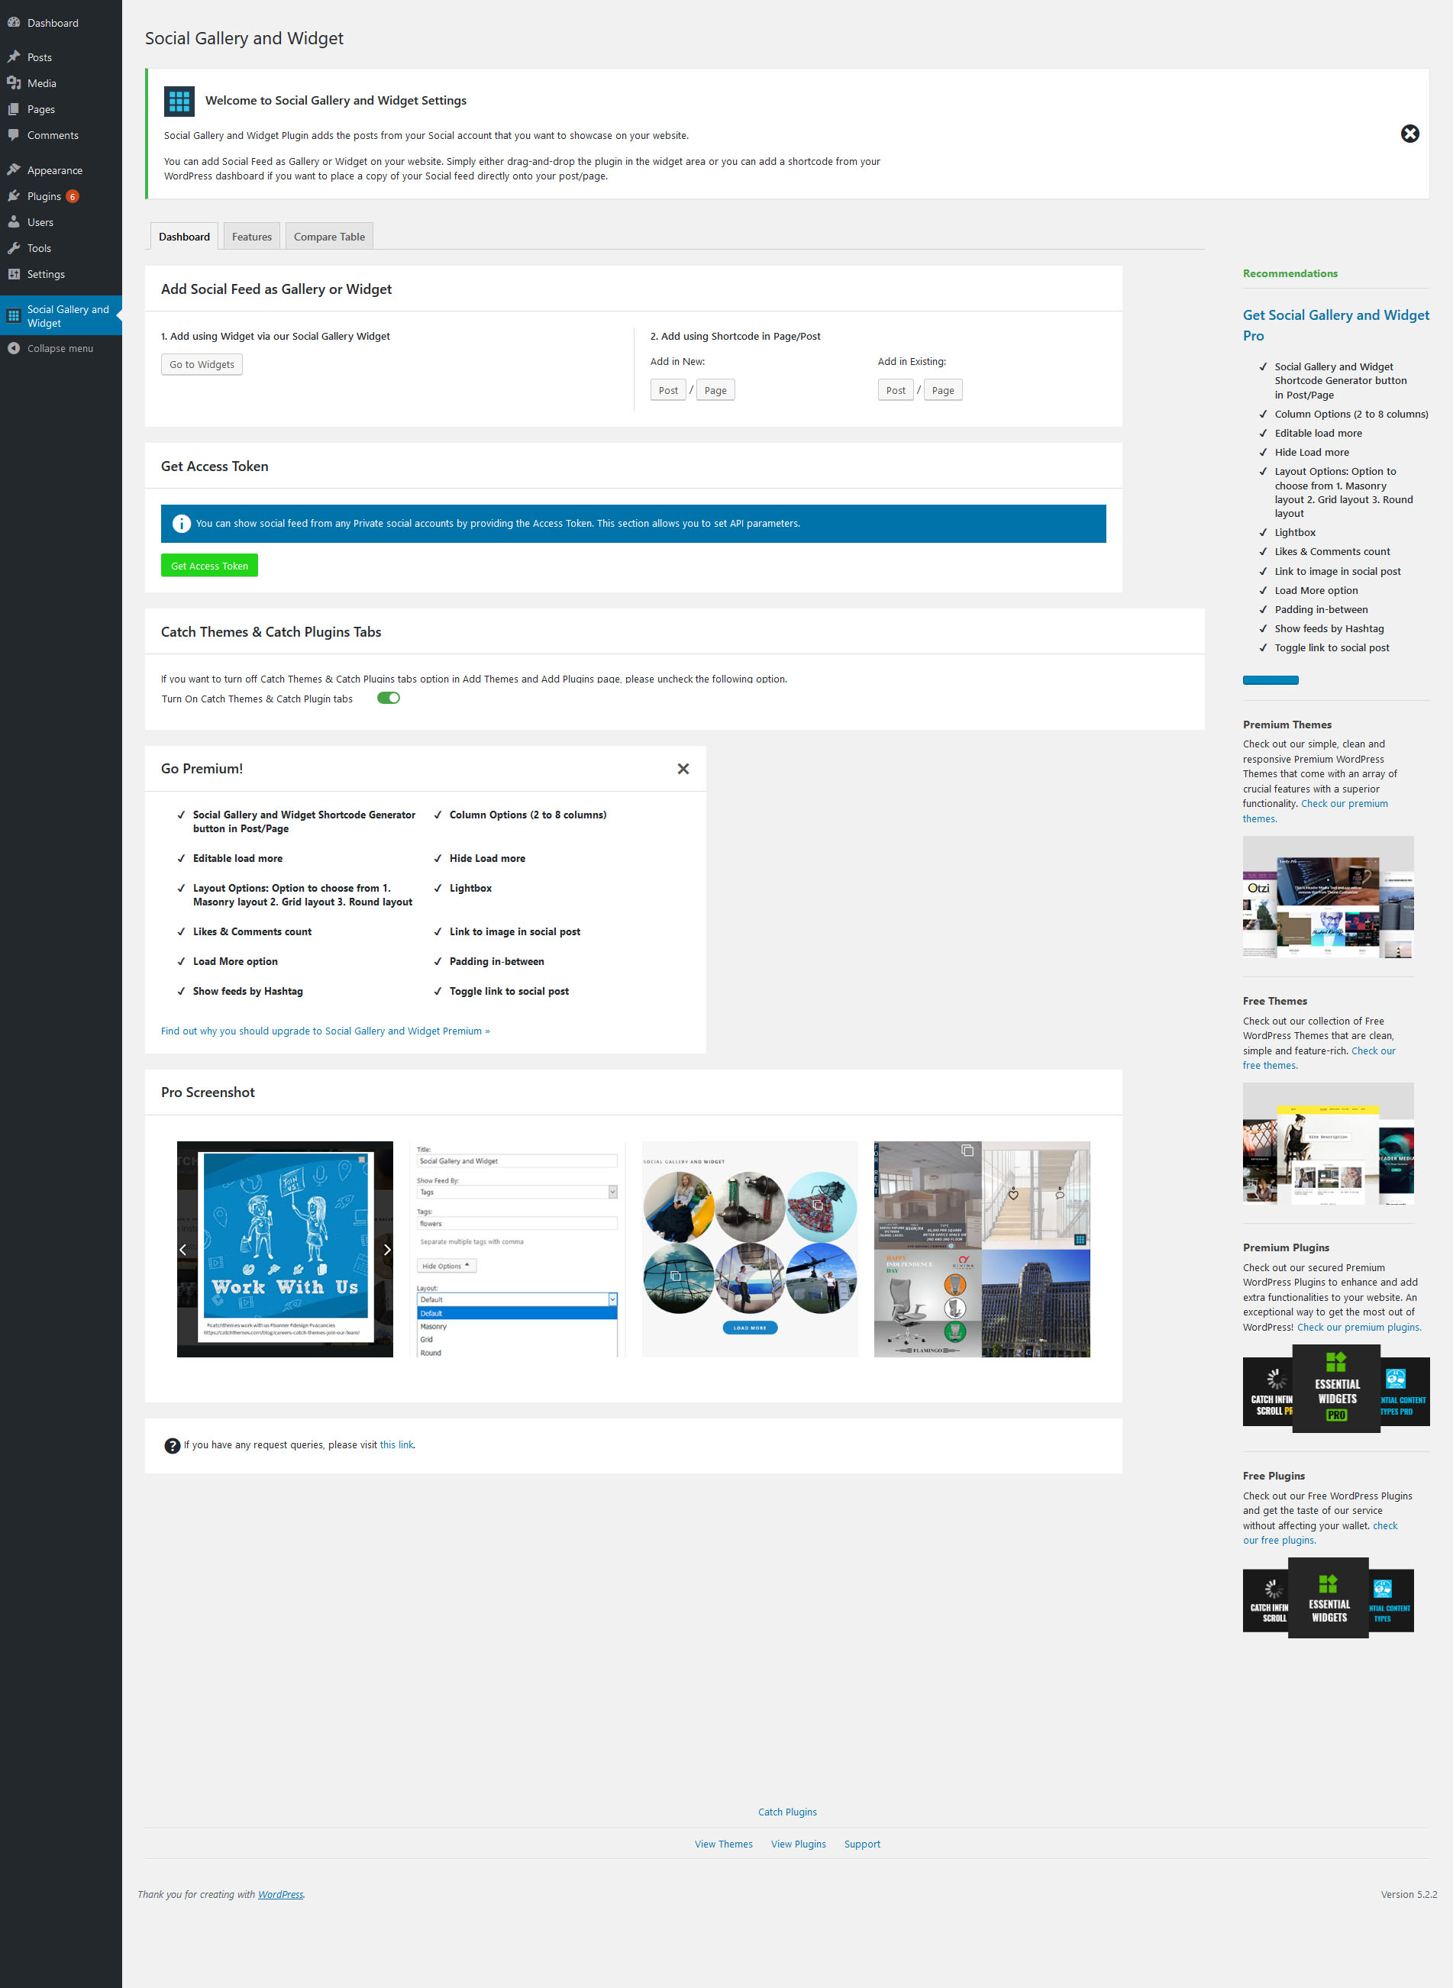1453x1988 pixels.
Task: Click the Get Social Gallery and Widget Pro link
Action: (1335, 325)
